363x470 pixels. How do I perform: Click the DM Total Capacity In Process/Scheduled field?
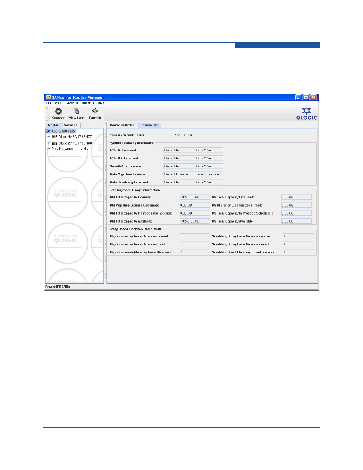click(195, 213)
